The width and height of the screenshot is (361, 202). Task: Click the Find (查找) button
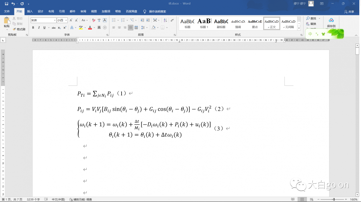click(x=311, y=18)
